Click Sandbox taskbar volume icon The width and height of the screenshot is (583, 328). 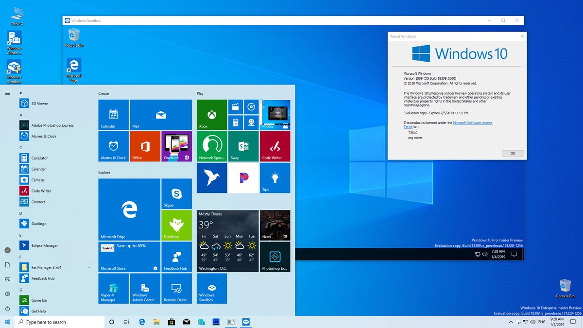click(x=485, y=255)
